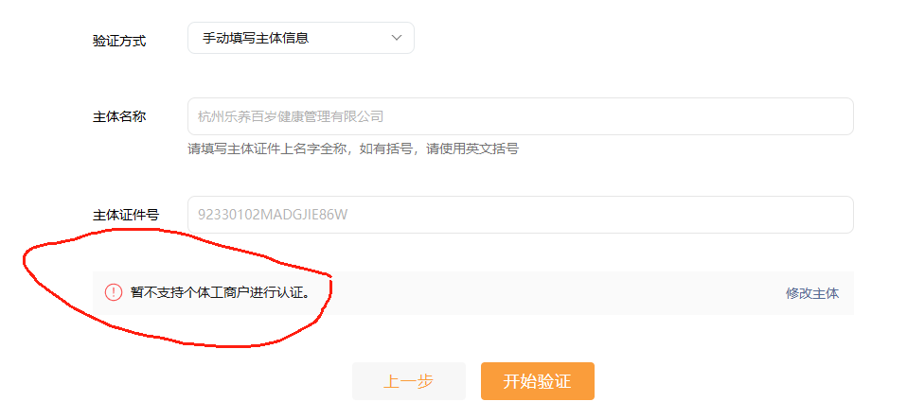Open the 验证方式 combo box

[x=301, y=38]
